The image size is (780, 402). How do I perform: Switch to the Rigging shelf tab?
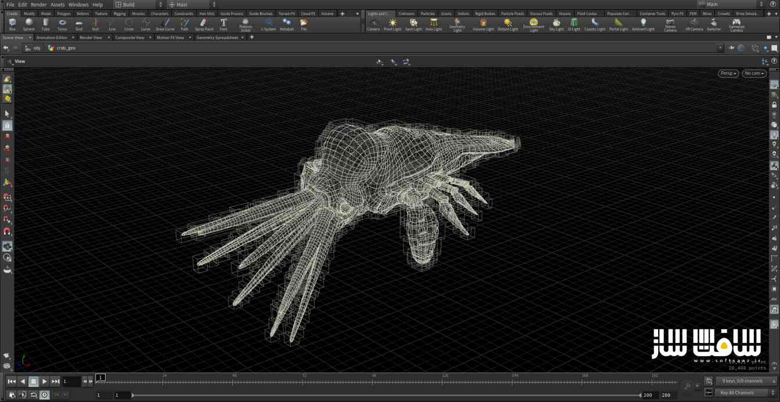pos(120,13)
